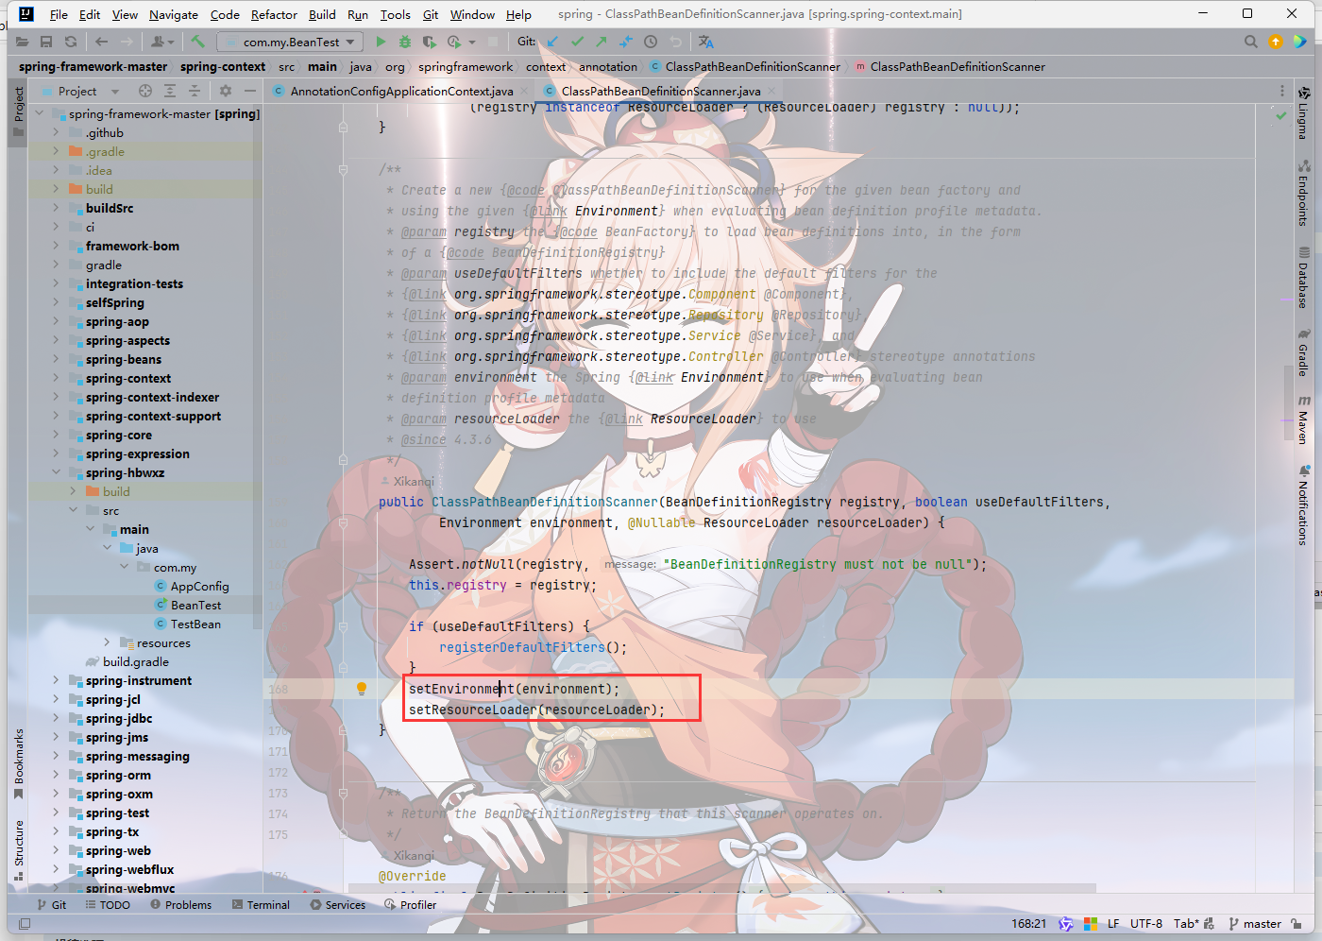1322x941 pixels.
Task: Open file via the folder toolbar icon
Action: click(x=22, y=42)
